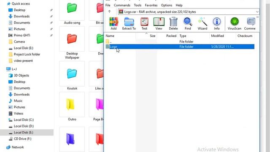Select highlighted Local Disk (E:) under L+J

pyautogui.click(x=27, y=132)
